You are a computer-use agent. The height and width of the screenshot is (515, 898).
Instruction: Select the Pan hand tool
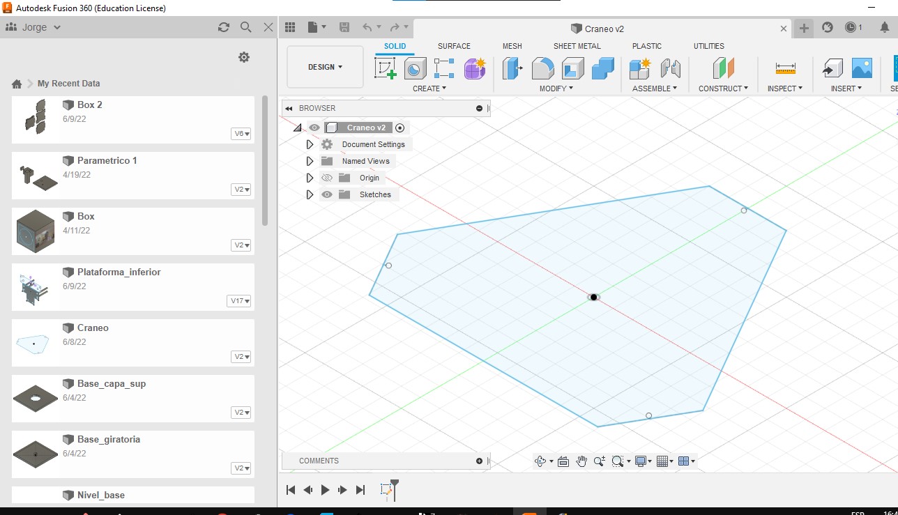581,461
